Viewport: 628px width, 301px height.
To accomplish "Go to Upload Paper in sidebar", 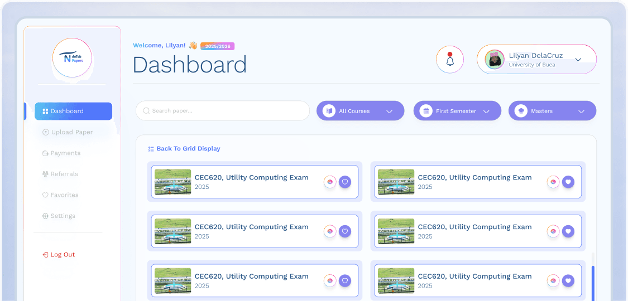I will pos(71,132).
